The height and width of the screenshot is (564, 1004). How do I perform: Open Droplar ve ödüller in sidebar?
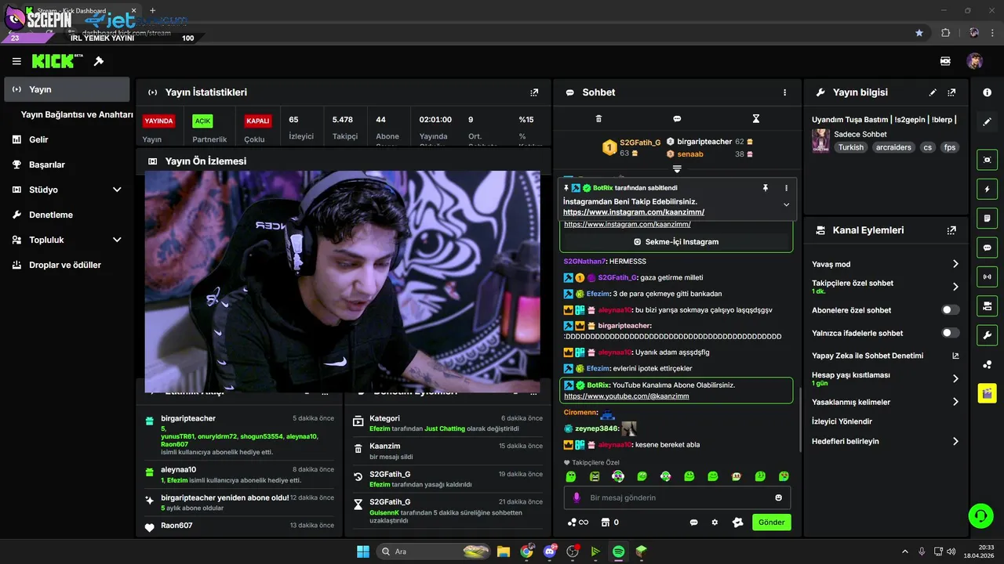tap(67, 265)
